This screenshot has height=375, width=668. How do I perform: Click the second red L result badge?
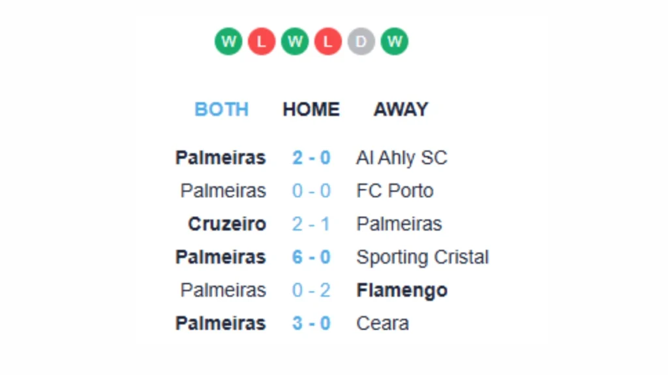[x=328, y=41]
